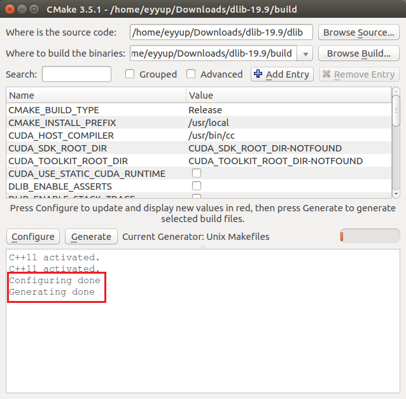Click the first 'C++11 activated.' log line

tap(54, 258)
